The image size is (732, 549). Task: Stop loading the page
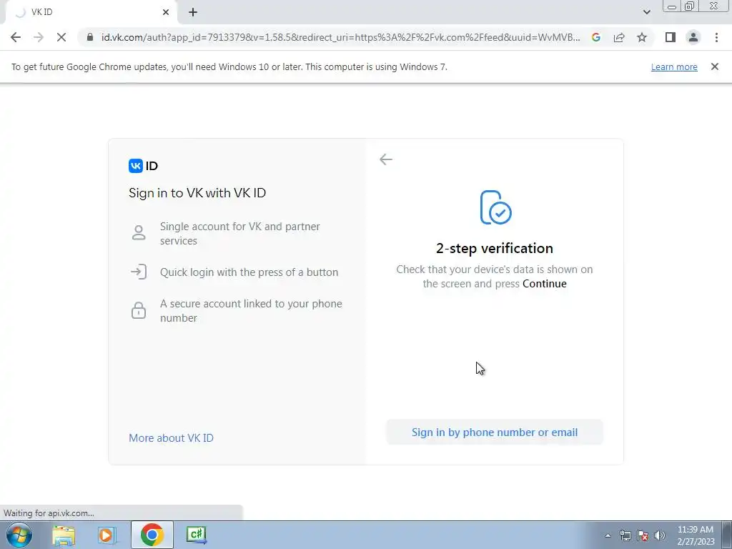61,37
